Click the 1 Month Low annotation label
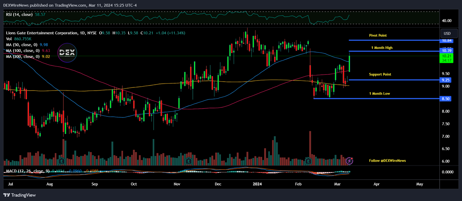462x201 pixels. [380, 94]
